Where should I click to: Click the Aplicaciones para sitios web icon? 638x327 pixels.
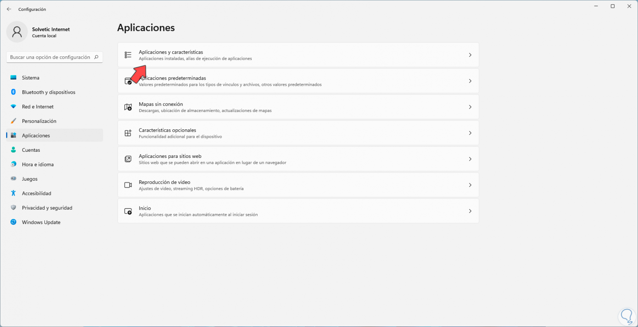(128, 159)
